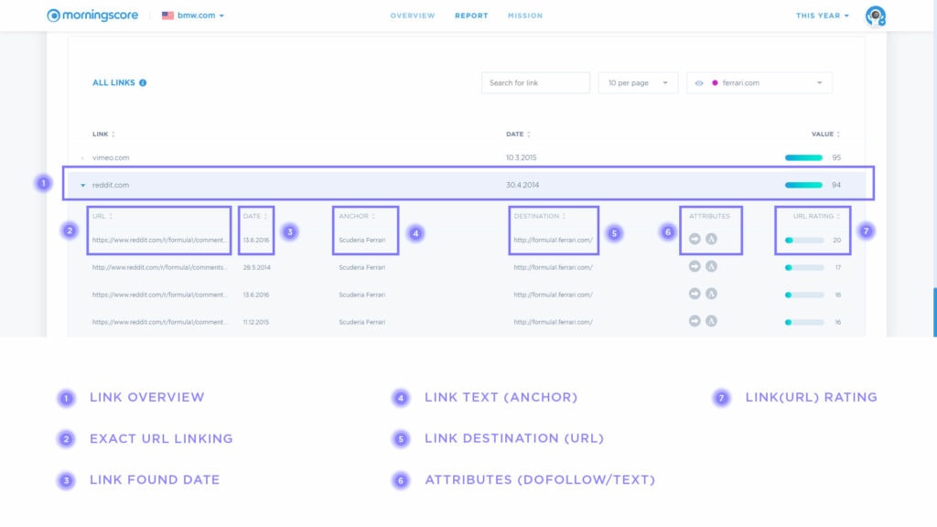Sort sub-table by Anchor column
This screenshot has height=527, width=937.
click(x=357, y=216)
